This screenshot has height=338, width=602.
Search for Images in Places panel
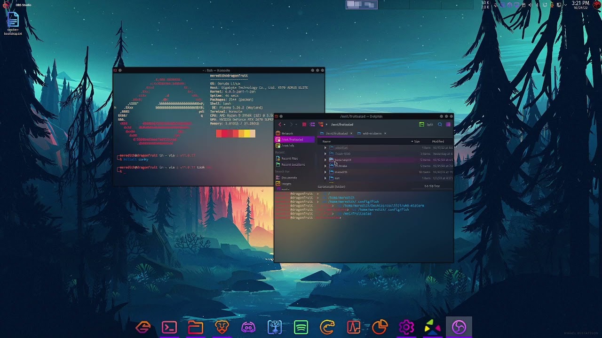point(295,184)
